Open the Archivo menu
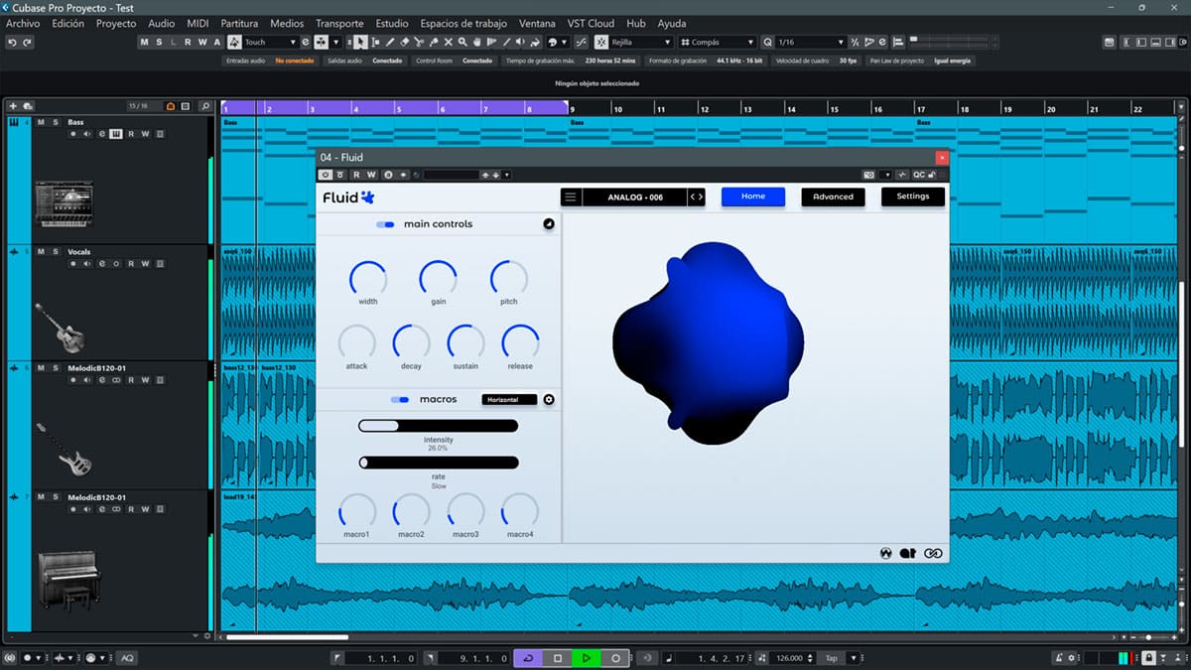 (23, 23)
